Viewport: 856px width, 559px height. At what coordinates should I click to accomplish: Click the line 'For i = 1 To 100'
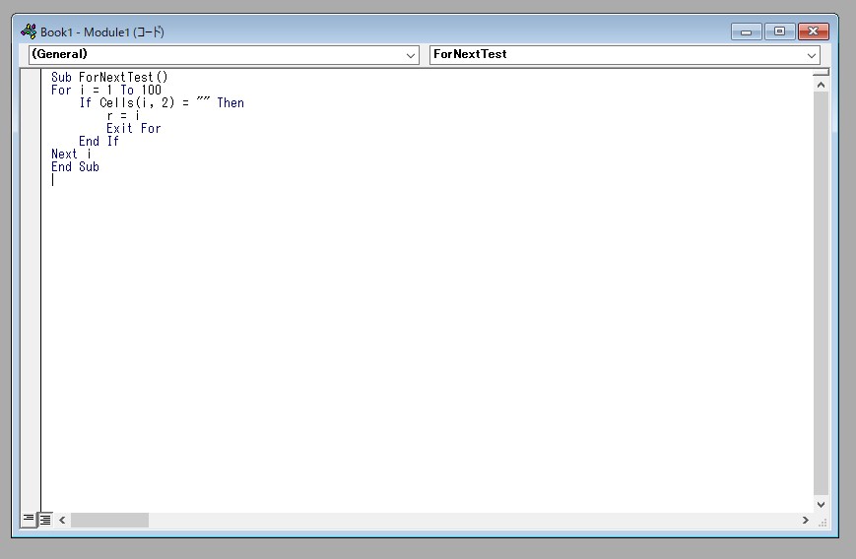[x=106, y=90]
